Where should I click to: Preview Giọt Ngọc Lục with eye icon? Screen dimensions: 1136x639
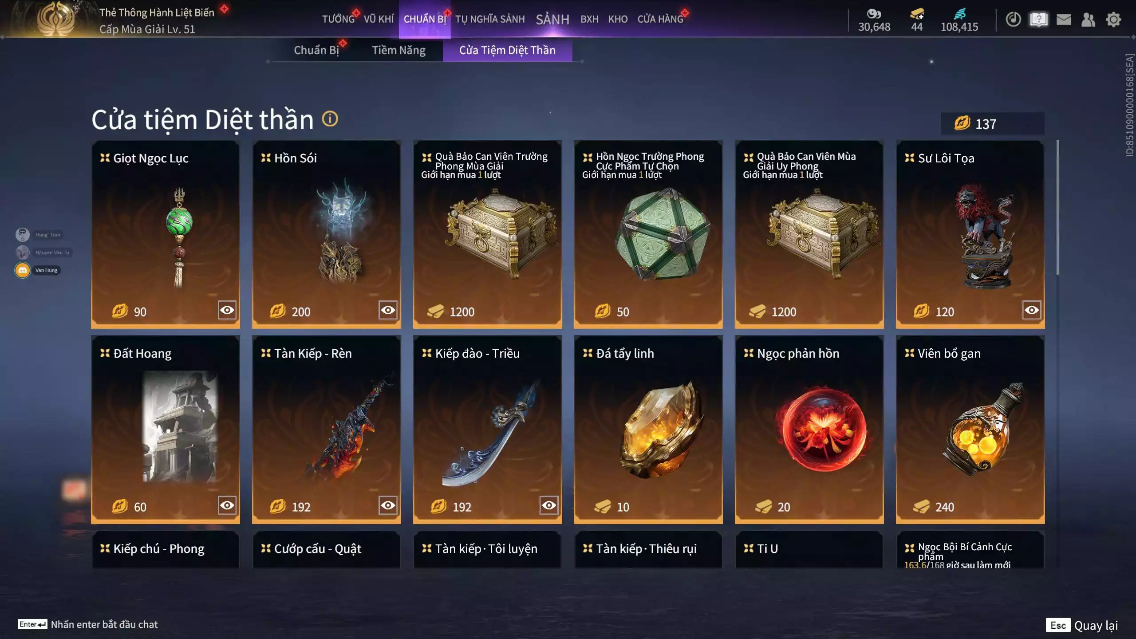click(227, 310)
